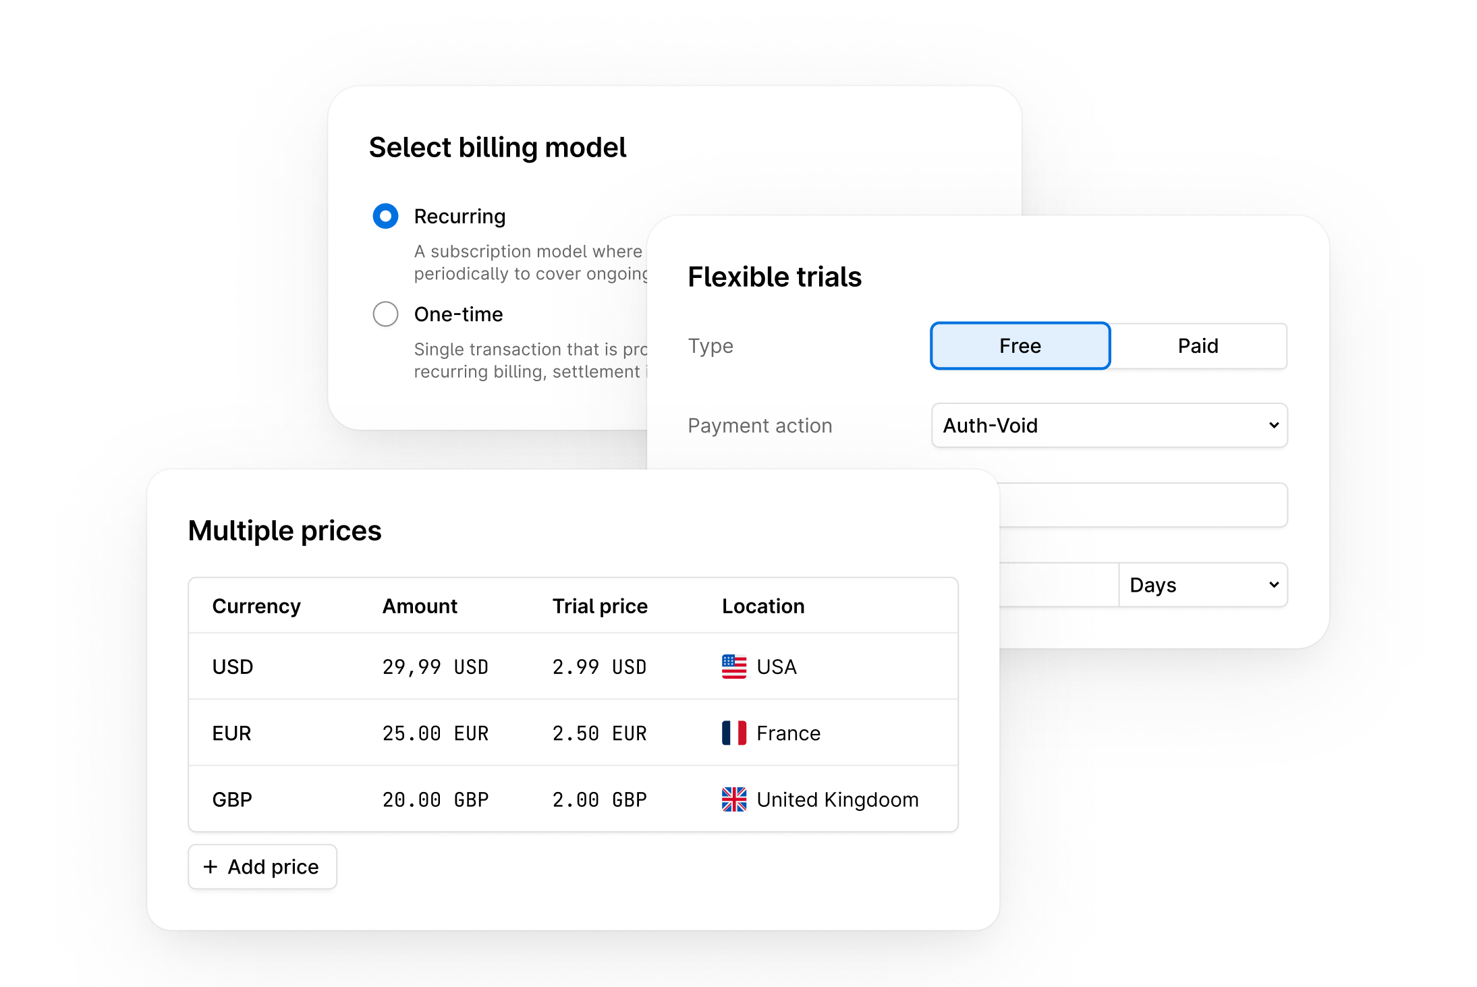Select the One-time billing model

pyautogui.click(x=385, y=314)
